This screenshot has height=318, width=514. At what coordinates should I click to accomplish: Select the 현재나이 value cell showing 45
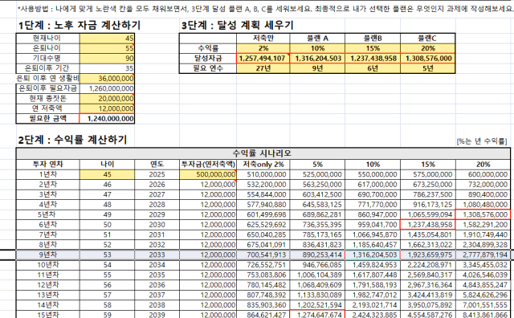(x=107, y=39)
